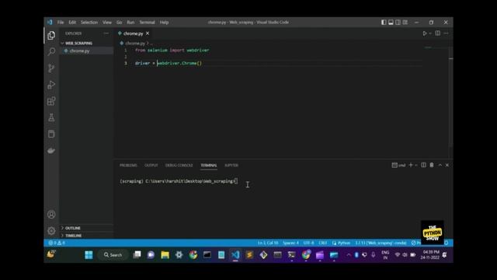The height and width of the screenshot is (280, 497).
Task: Toggle secondary side bar layout button
Action: [x=398, y=23]
